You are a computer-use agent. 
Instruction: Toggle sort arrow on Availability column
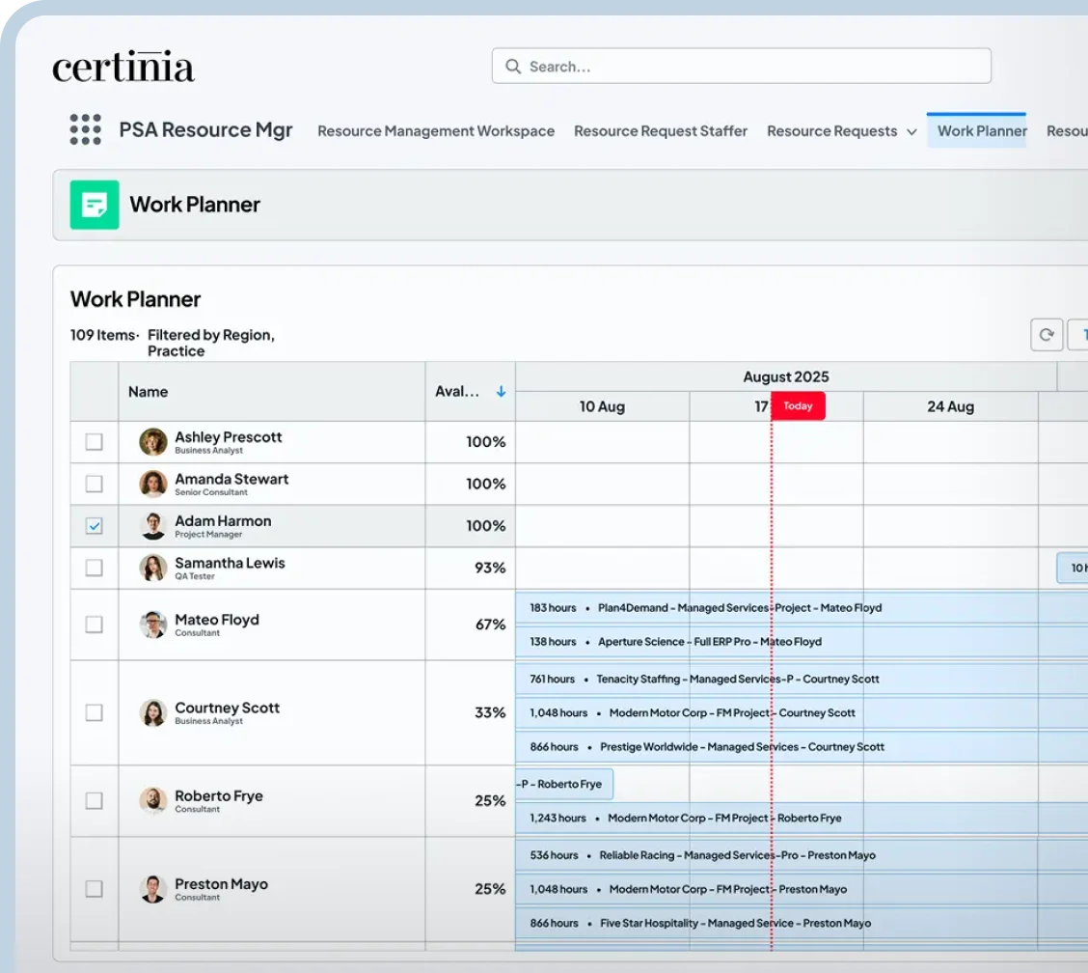click(501, 392)
